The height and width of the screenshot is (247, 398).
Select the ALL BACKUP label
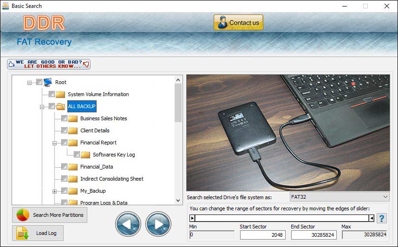click(x=82, y=106)
